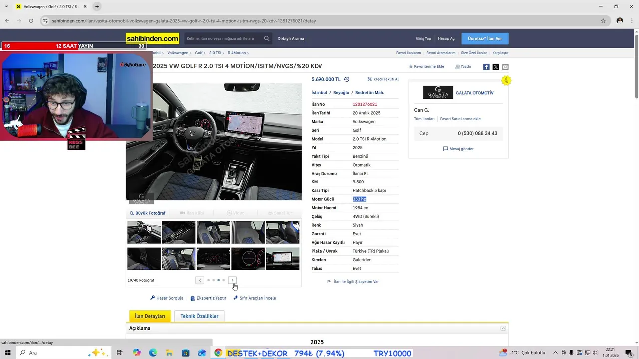Collapse the Açıklama section

503,328
